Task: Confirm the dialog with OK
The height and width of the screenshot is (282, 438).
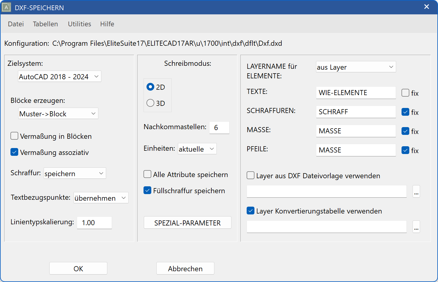Action: (x=78, y=268)
